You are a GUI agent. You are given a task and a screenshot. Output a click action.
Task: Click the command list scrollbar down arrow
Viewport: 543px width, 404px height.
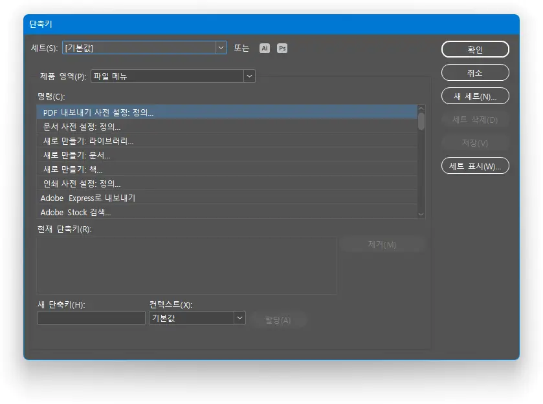pyautogui.click(x=421, y=213)
